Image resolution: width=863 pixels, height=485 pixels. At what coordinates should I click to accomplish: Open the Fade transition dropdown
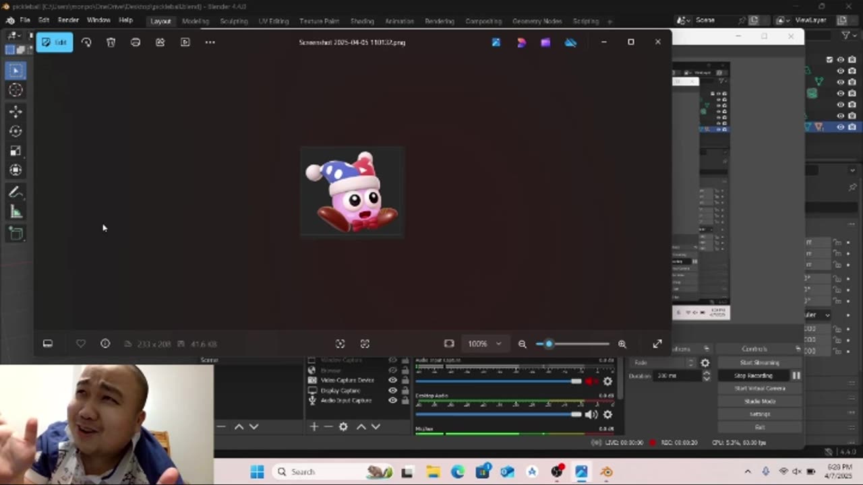pyautogui.click(x=662, y=362)
